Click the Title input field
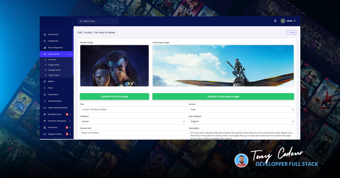 (x=132, y=110)
